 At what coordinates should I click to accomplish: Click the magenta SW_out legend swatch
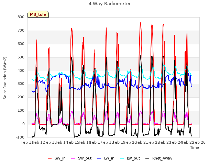73,159
